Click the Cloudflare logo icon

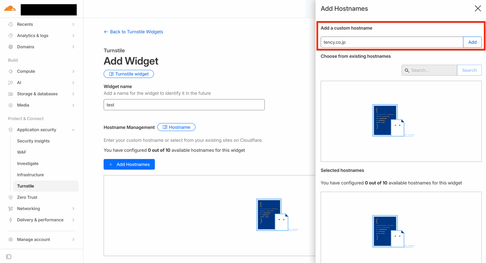(10, 9)
